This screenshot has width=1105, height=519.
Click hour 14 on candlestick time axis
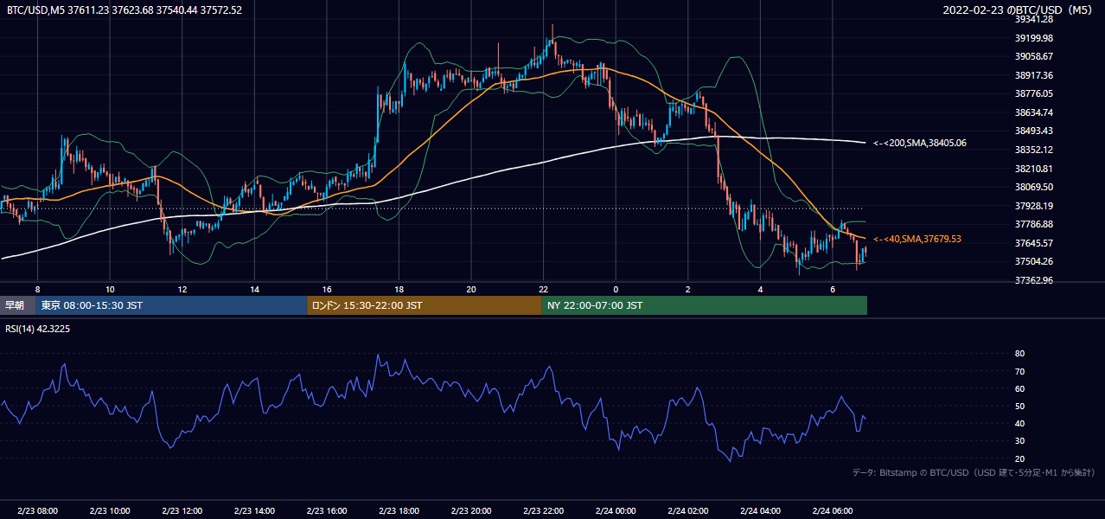click(254, 289)
